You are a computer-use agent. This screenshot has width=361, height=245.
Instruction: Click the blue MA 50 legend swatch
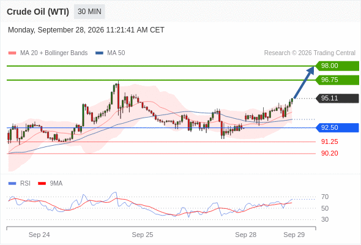pos(99,53)
